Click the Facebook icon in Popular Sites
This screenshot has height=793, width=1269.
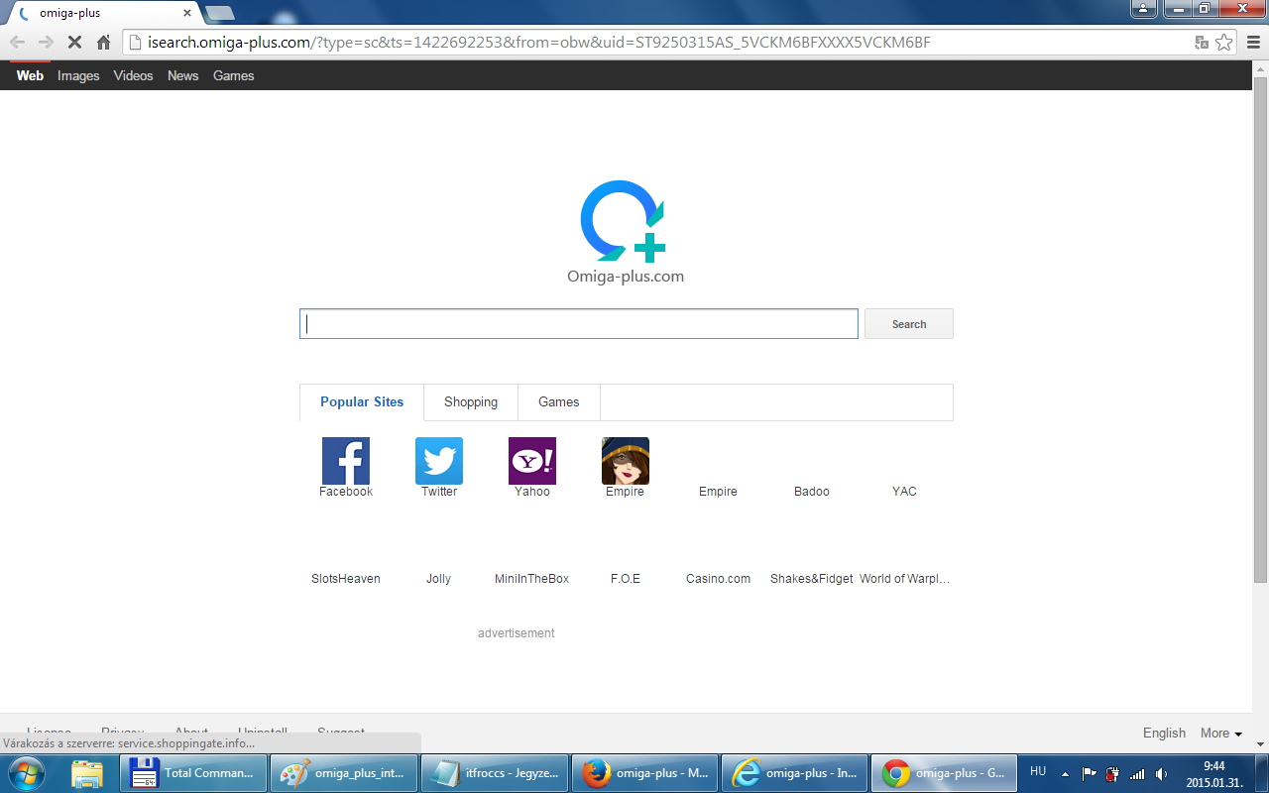[x=346, y=461]
